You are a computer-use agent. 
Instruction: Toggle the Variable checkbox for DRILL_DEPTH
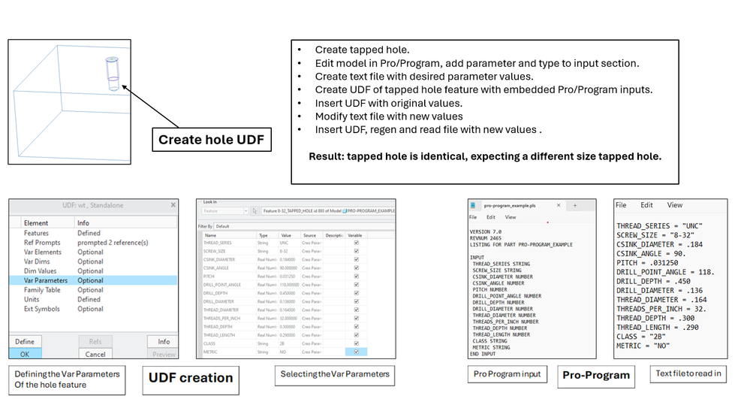click(356, 293)
